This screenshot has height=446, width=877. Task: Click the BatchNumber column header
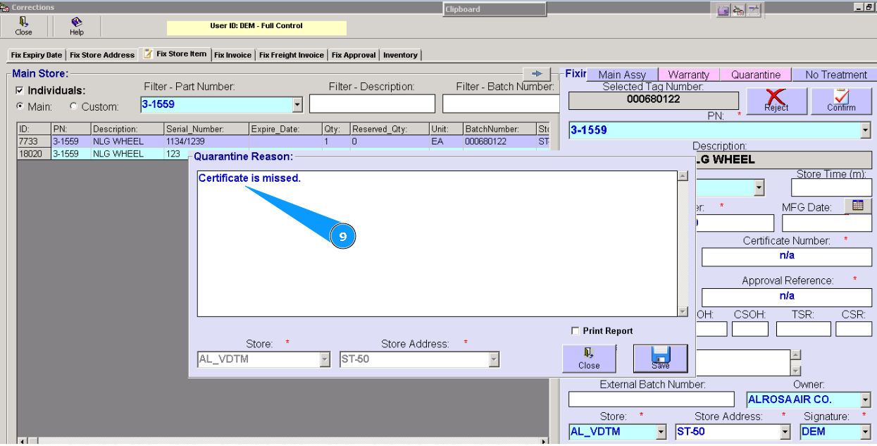[499, 130]
